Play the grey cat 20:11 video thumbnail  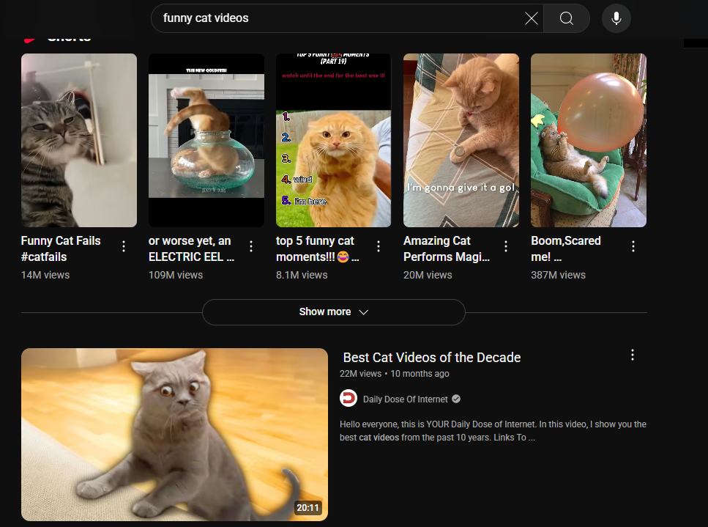click(174, 434)
